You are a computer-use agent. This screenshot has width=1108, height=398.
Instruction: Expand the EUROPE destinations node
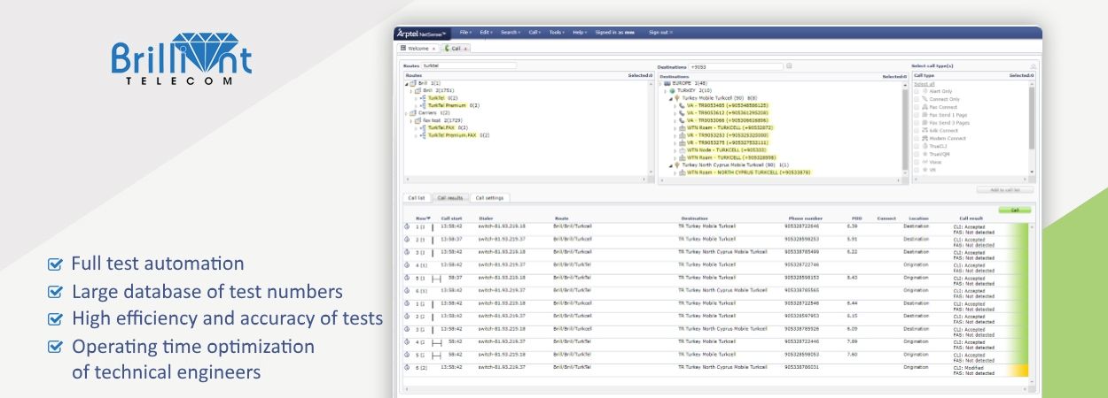(662, 83)
